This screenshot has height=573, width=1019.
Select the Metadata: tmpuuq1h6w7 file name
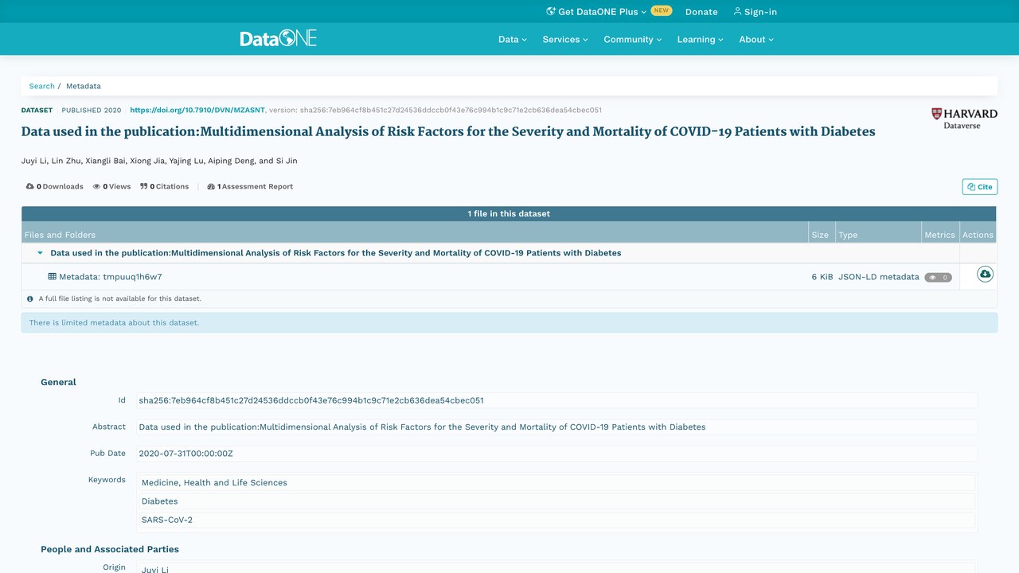(111, 277)
